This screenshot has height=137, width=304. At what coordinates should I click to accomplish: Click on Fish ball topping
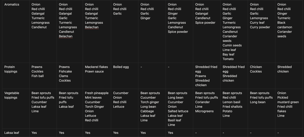37,76
